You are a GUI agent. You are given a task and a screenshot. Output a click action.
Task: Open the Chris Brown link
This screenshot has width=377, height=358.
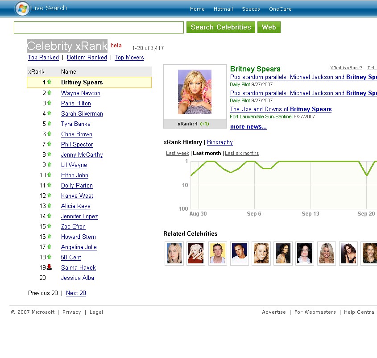coord(77,134)
